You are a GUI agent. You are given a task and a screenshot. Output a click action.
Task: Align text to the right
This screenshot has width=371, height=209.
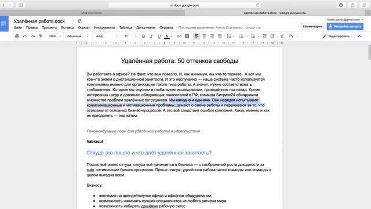pos(212,36)
